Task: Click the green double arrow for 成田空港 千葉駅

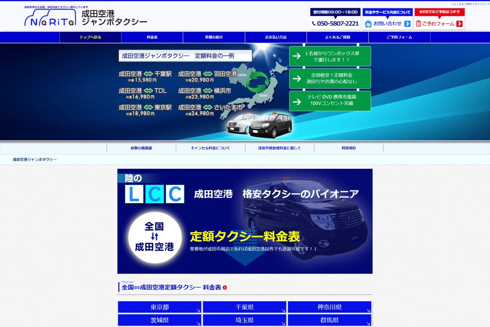Action: (148, 74)
